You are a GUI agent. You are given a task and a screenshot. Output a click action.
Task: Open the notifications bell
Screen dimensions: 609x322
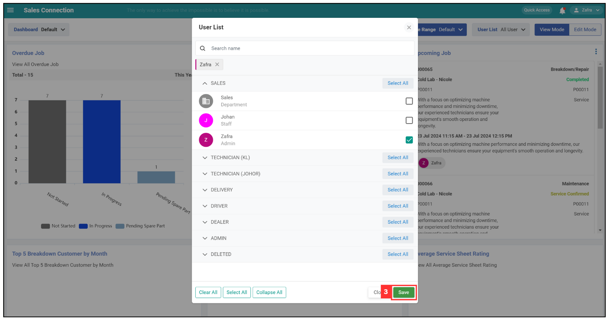[562, 11]
